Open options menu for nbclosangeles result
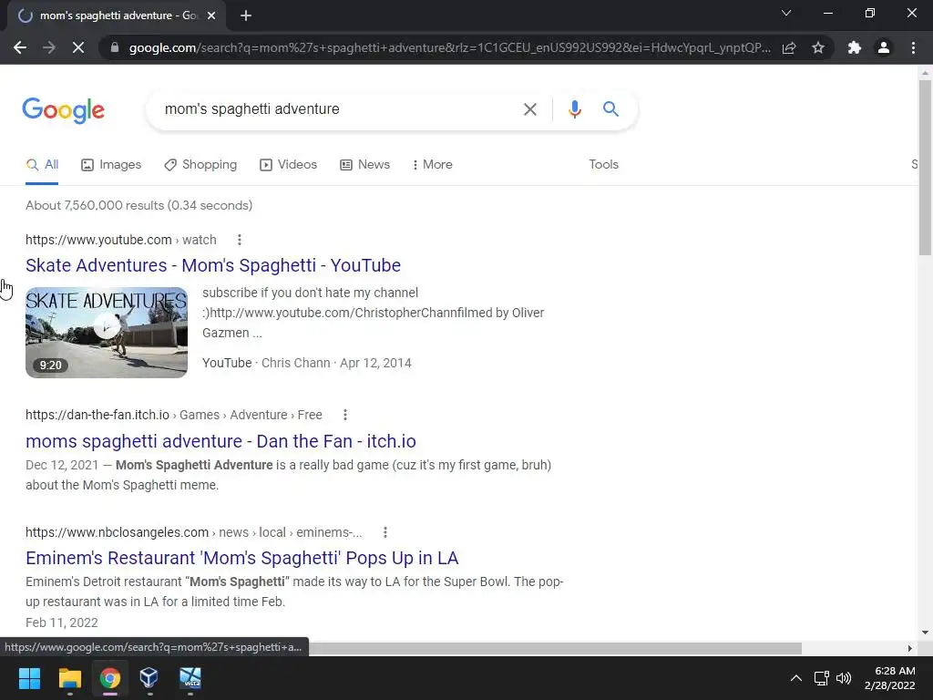 tap(385, 532)
